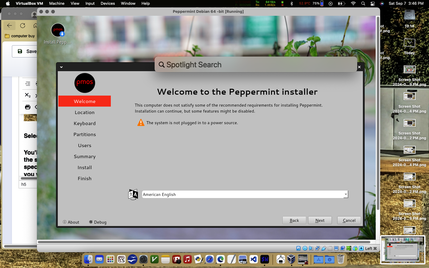Open the Devices menu in menu bar
Viewport: 429px width, 268px height.
(108, 4)
